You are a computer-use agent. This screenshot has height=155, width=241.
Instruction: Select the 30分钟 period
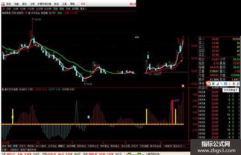39,9
